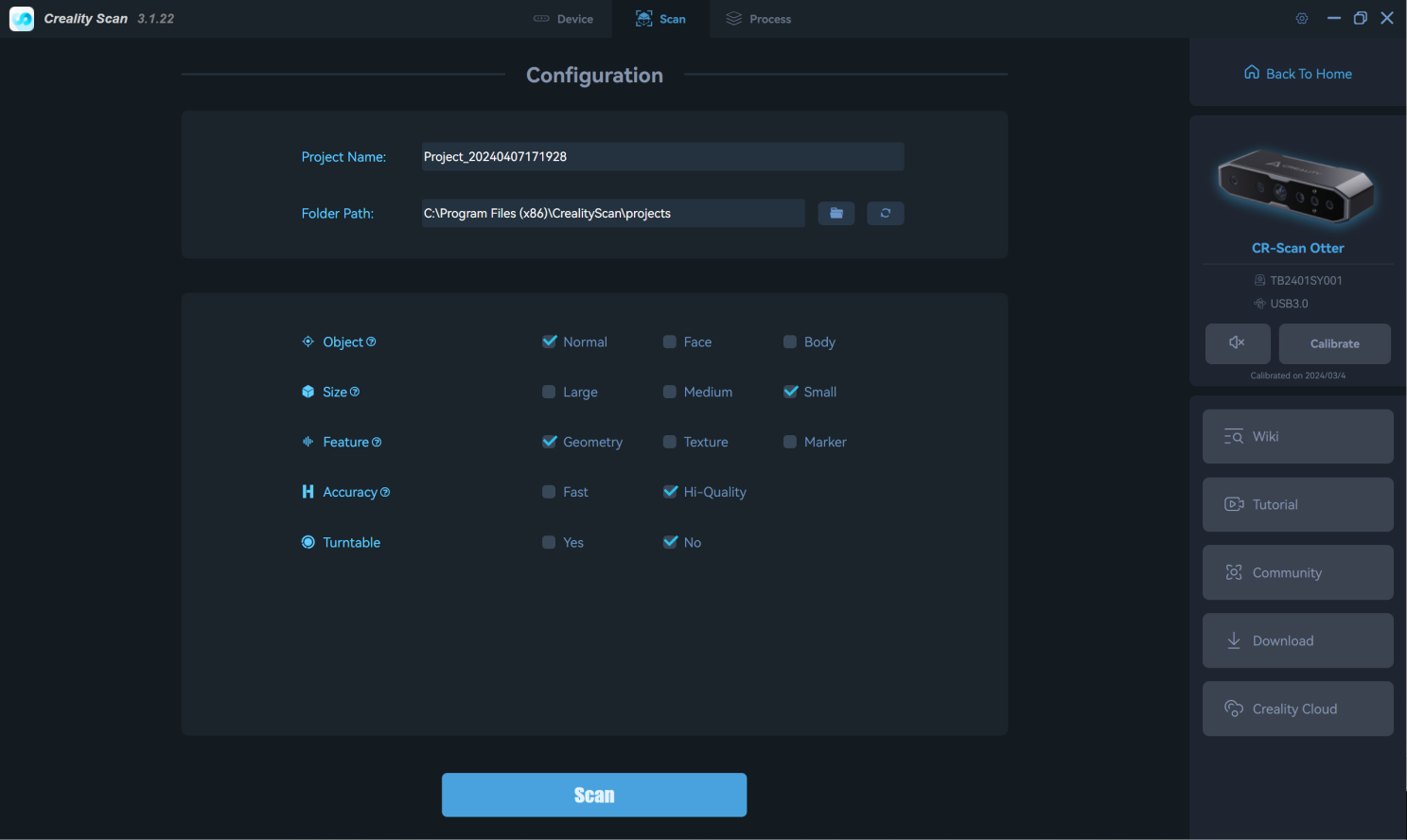
Task: Open the Wiki button
Action: (1298, 436)
